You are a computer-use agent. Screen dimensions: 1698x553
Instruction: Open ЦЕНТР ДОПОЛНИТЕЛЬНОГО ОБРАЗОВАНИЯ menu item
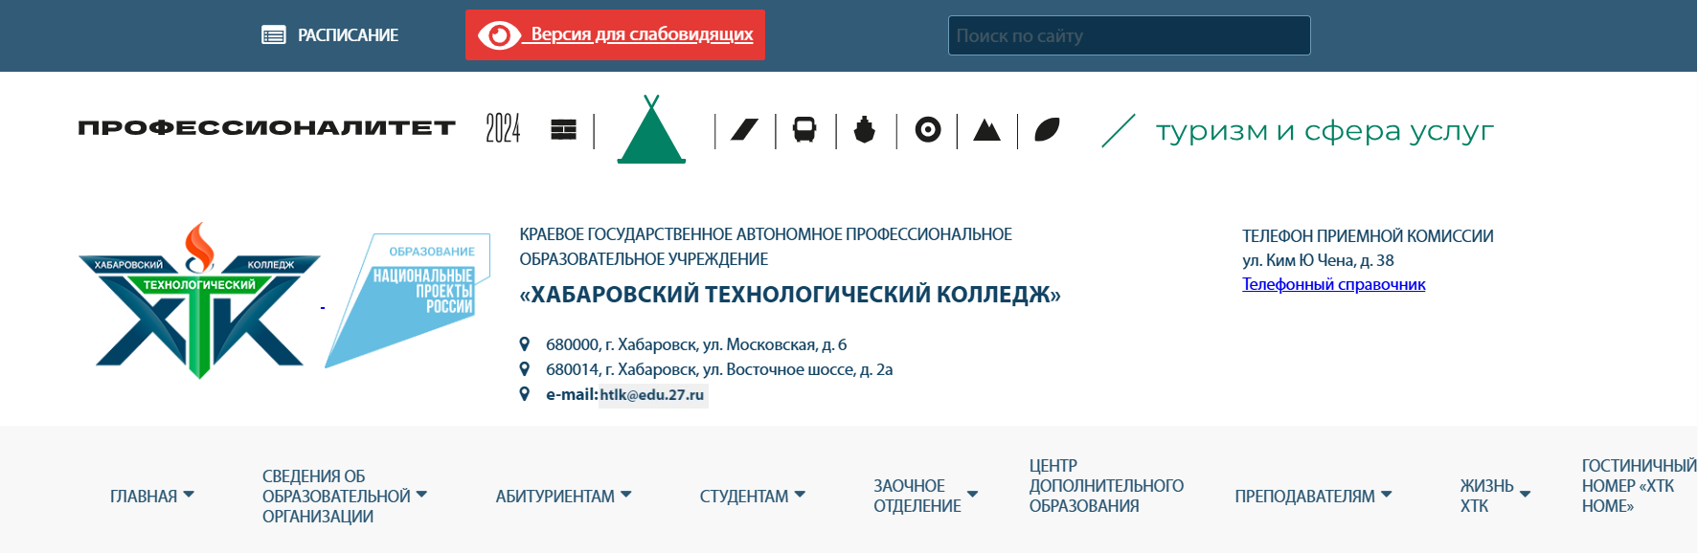point(1106,486)
